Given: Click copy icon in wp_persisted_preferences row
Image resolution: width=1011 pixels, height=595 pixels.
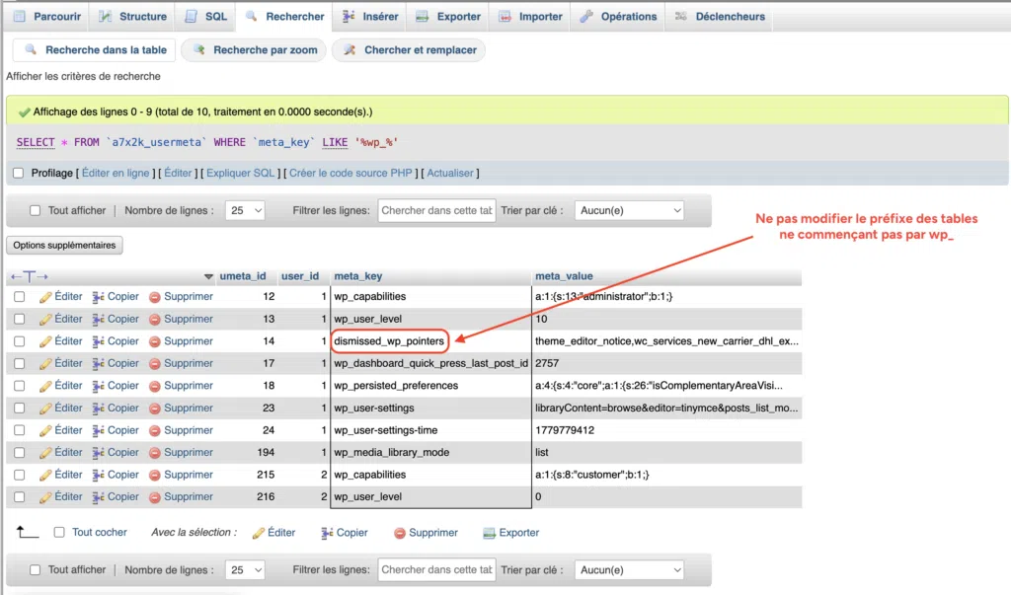Looking at the screenshot, I should click(98, 386).
